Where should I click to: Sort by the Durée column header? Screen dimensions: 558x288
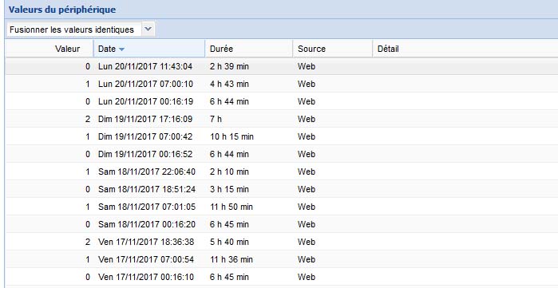click(249, 49)
